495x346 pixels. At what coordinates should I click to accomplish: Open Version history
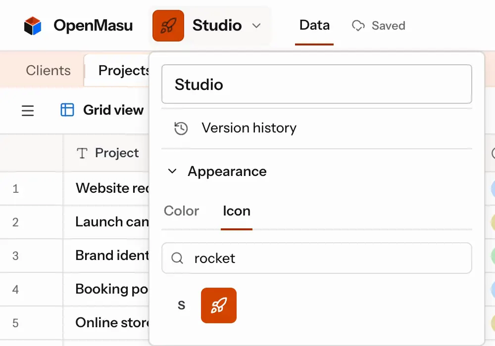[317, 128]
